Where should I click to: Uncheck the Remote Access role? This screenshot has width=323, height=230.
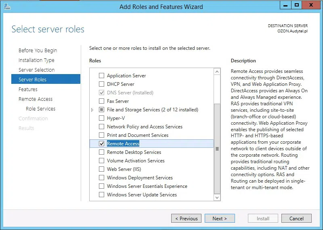coord(102,144)
